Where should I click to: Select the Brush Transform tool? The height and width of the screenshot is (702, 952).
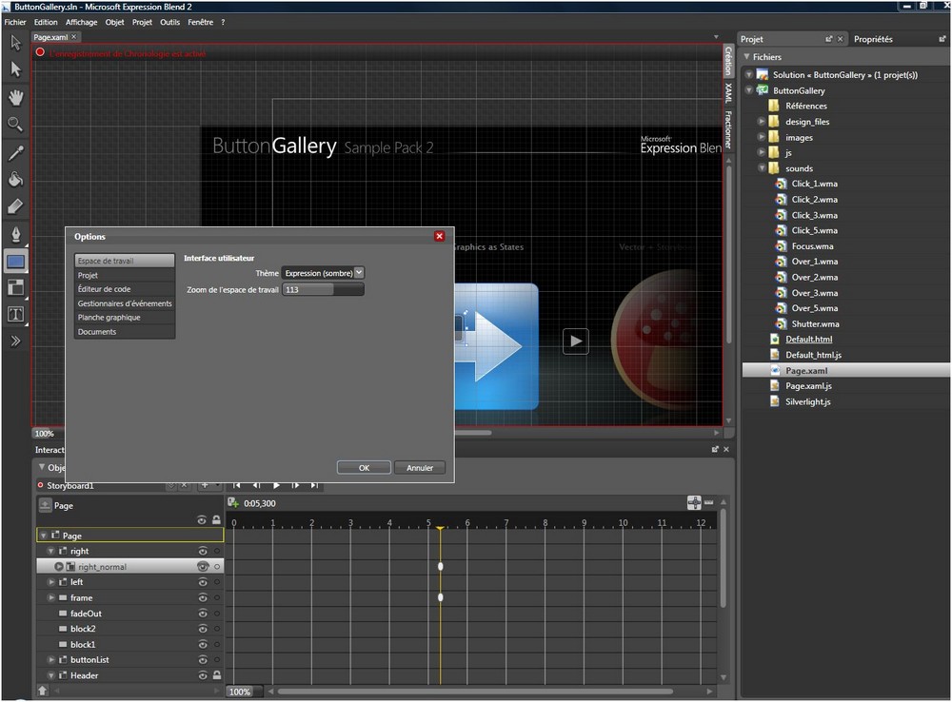tap(15, 207)
